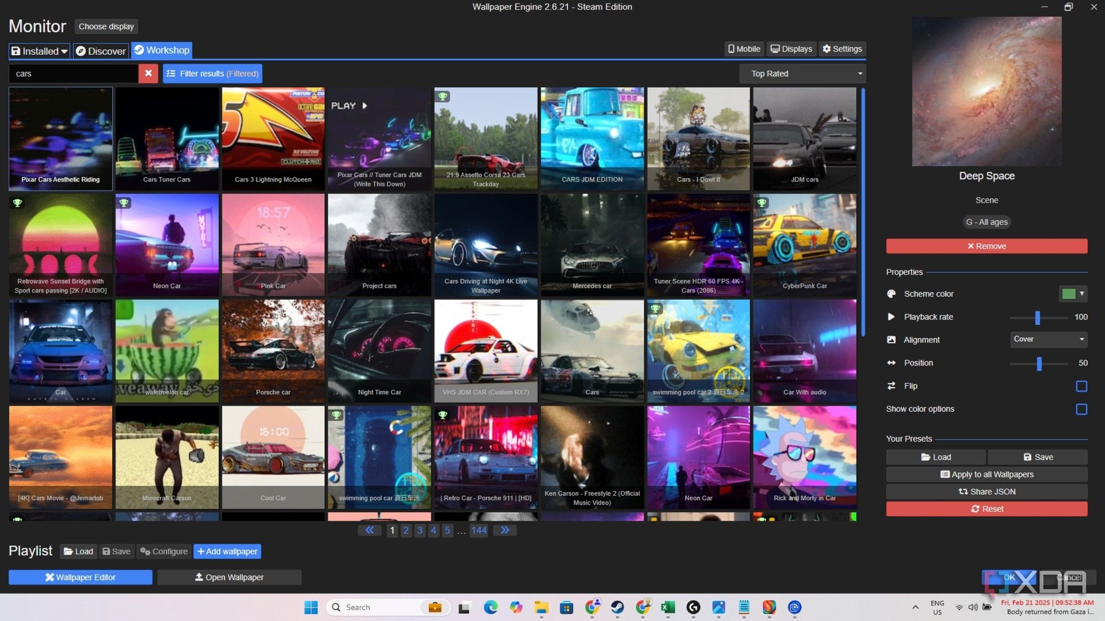
Task: Select the Workshop tab
Action: [x=161, y=50]
